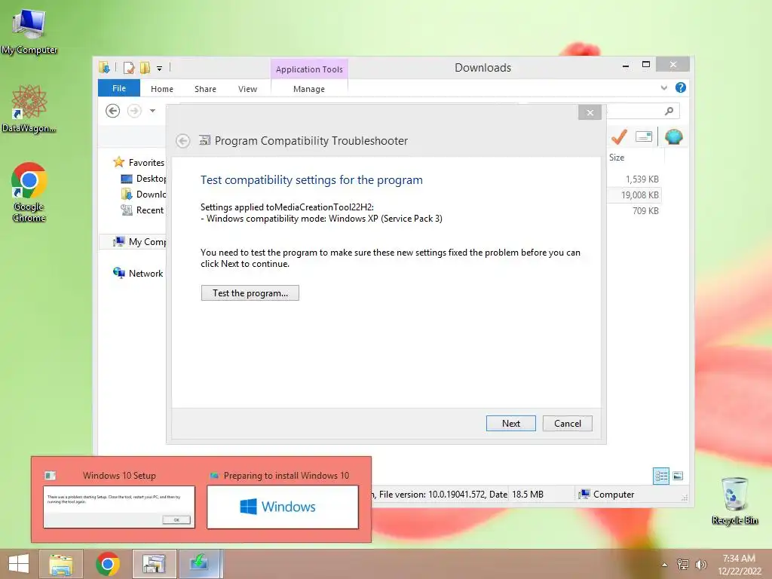Image resolution: width=772 pixels, height=579 pixels.
Task: Select Favorites in the navigation pane
Action: click(x=139, y=162)
